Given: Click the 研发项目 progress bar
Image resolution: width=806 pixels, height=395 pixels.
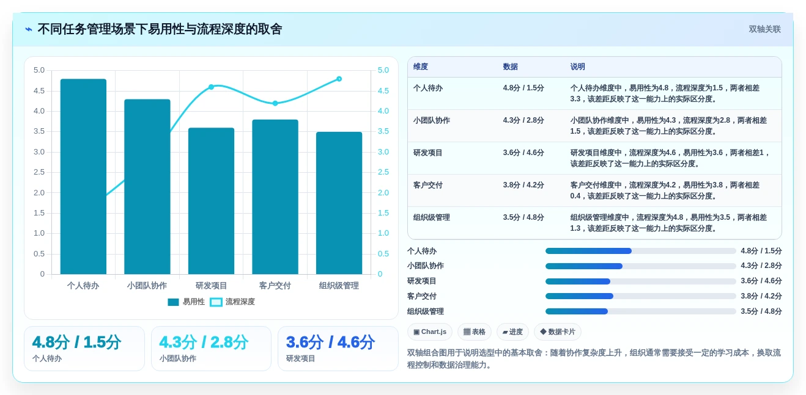Looking at the screenshot, I should click(641, 281).
